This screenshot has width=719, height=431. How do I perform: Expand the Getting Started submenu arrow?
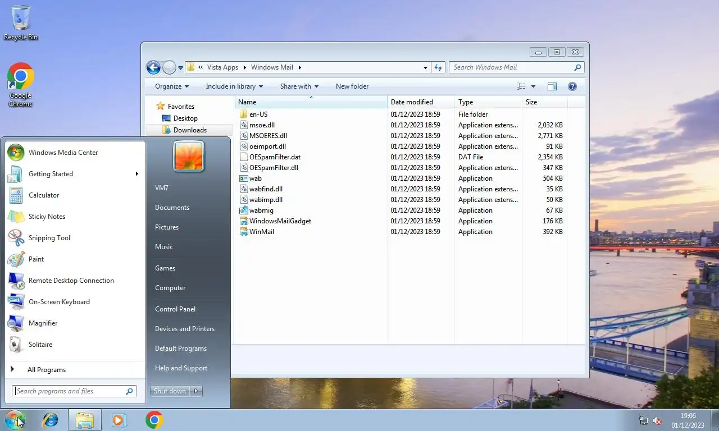pos(136,174)
